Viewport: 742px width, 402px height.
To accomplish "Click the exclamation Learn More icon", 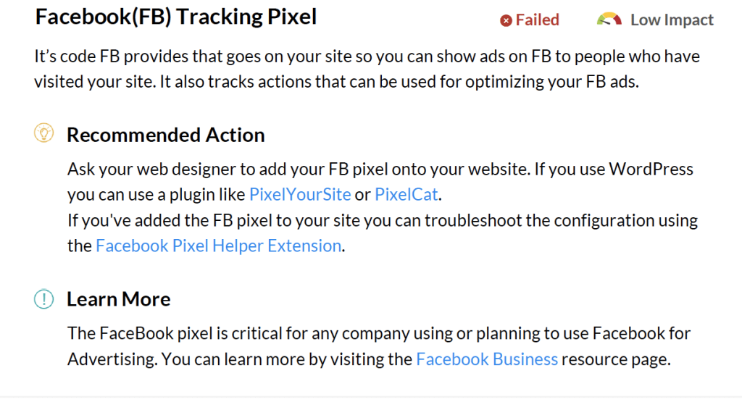I will click(x=44, y=299).
